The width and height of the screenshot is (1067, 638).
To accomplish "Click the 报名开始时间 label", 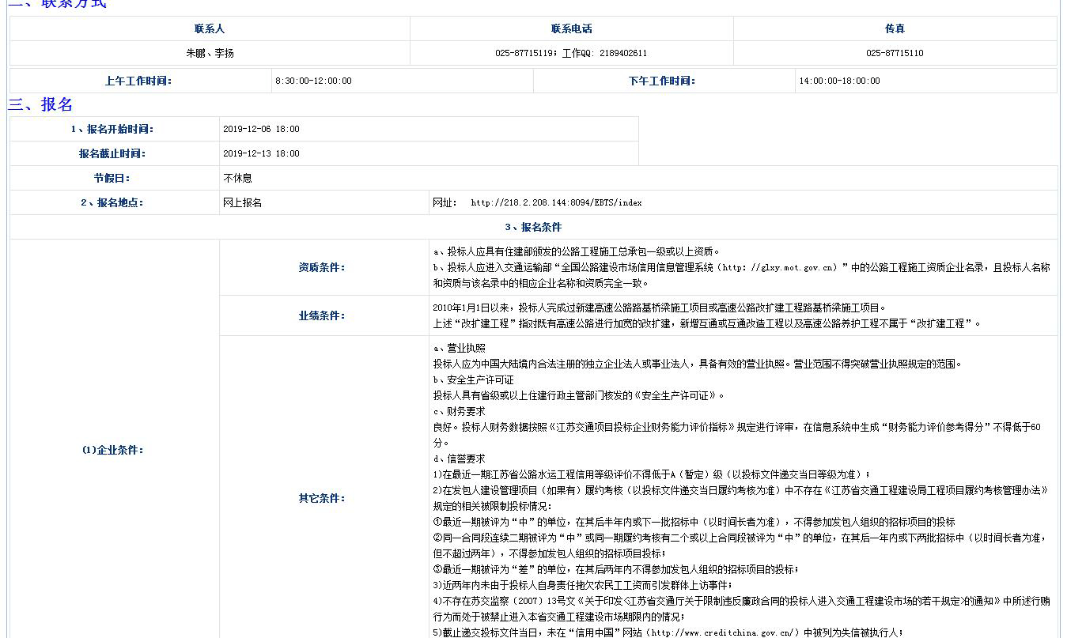I will click(112, 129).
